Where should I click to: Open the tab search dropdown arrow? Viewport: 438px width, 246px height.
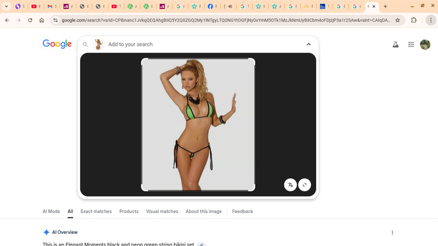tap(6, 6)
